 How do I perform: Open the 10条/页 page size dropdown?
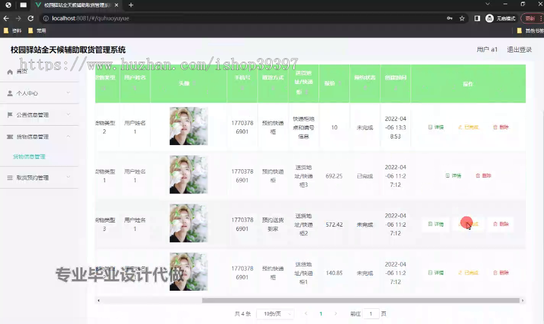coord(276,314)
